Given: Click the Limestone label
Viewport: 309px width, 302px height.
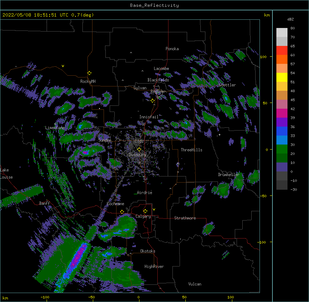Looking at the screenshot, I should pos(55,128).
